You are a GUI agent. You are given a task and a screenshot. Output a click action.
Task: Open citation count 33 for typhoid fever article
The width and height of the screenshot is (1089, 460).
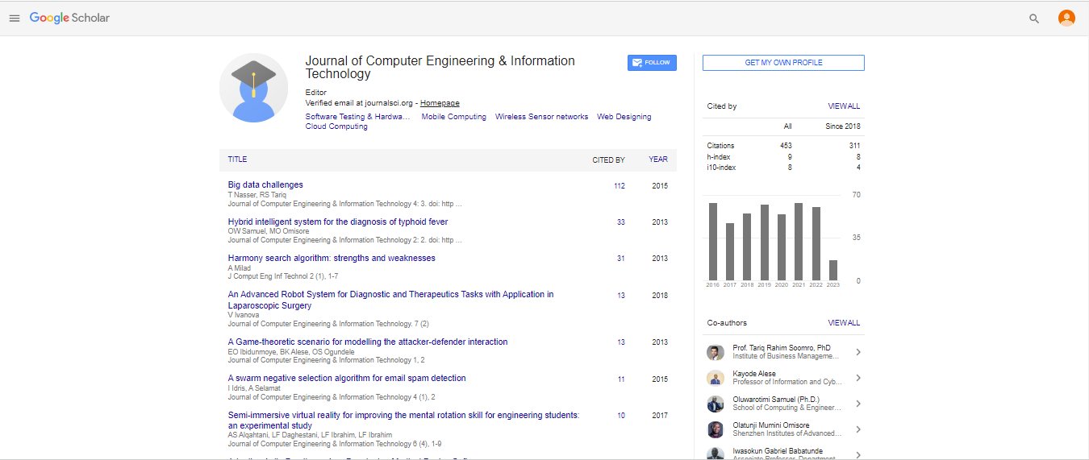click(x=620, y=222)
